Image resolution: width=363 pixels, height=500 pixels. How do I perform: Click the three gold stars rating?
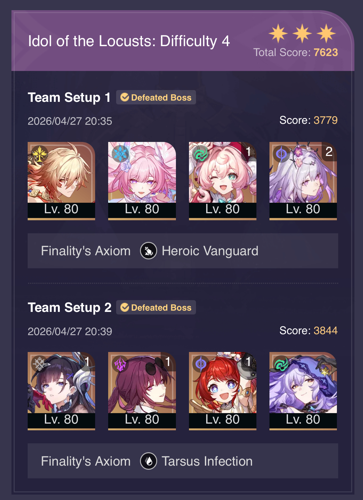point(302,33)
